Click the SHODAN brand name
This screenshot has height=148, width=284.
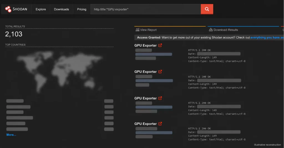20,9
